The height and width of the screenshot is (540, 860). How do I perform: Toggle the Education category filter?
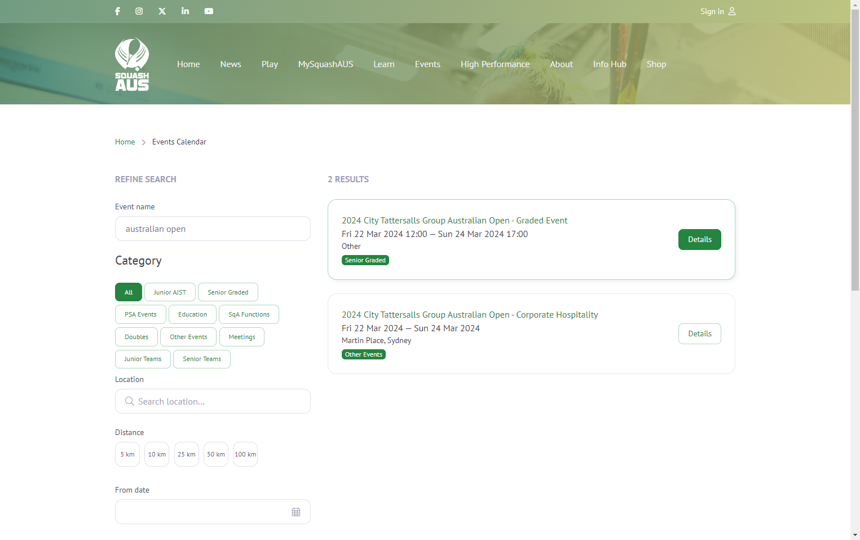coord(192,314)
